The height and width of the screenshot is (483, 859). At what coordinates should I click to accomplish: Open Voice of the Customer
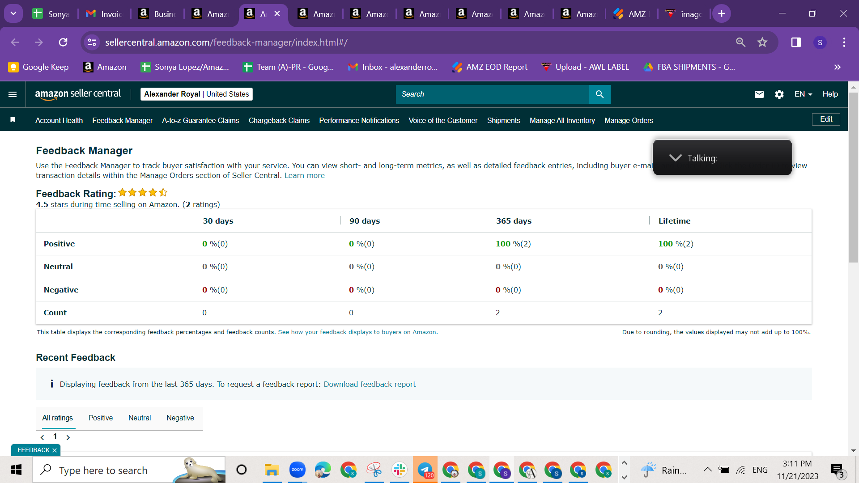click(x=443, y=120)
